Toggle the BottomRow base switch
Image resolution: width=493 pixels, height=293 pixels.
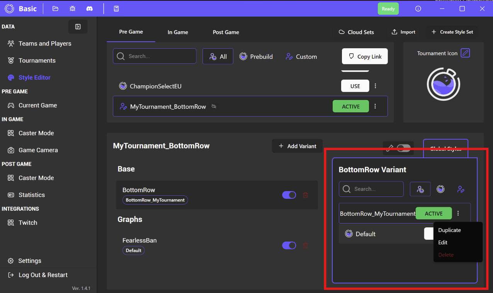click(289, 195)
